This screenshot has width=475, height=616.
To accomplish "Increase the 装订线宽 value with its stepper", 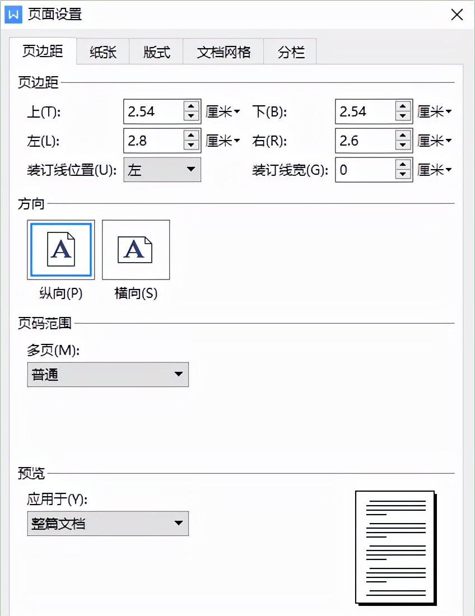I will click(402, 165).
